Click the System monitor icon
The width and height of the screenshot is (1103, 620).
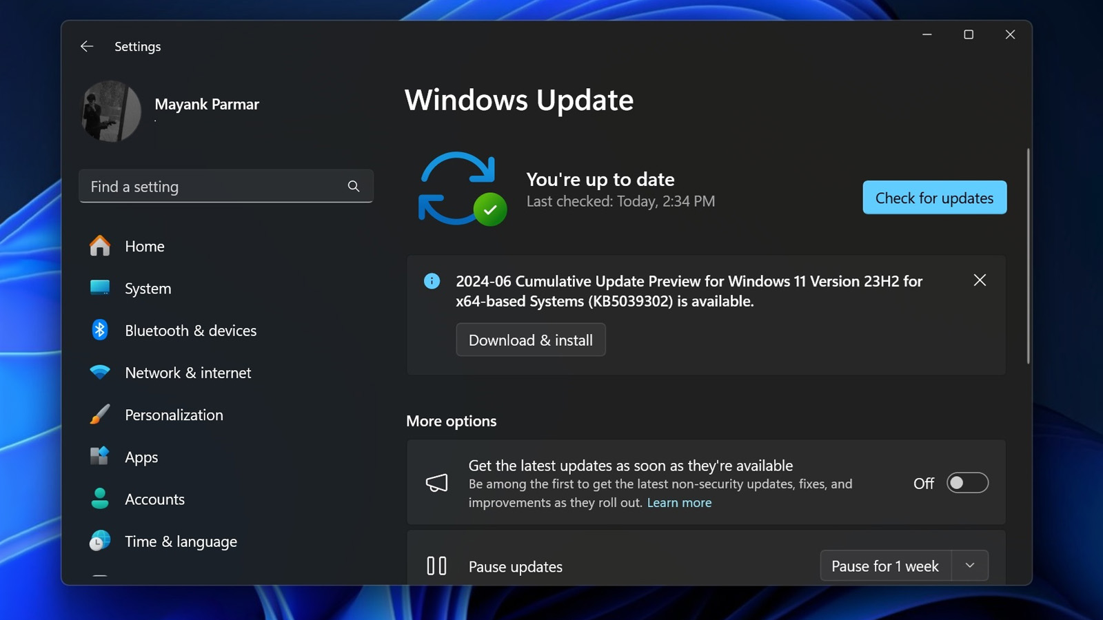100,288
